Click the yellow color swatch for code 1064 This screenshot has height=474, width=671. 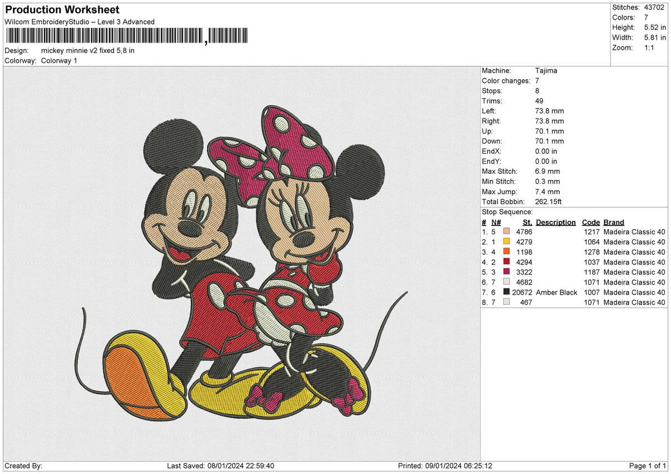507,242
